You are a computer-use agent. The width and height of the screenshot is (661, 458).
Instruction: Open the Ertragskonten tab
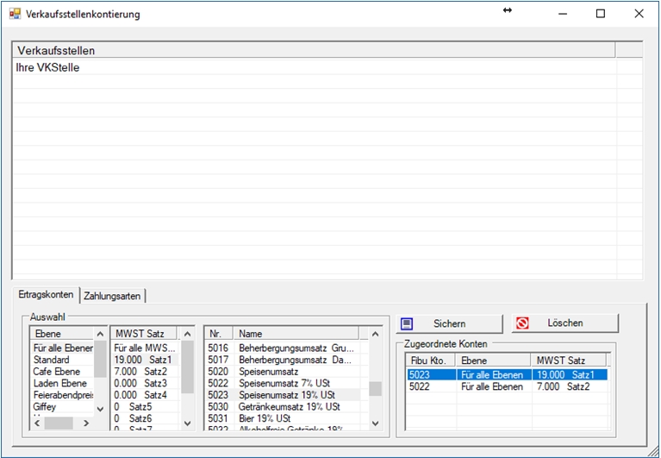[x=46, y=295]
